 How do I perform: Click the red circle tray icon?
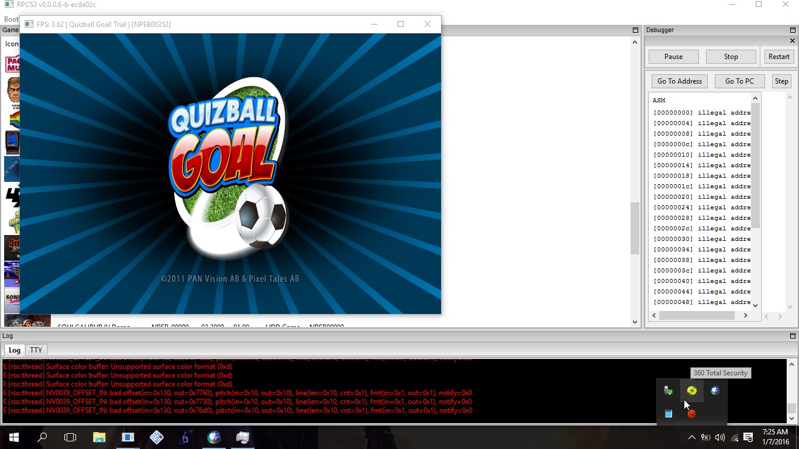tap(692, 414)
